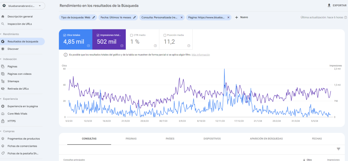Switch to the DISPOSITIVOS tab
Screen dimensions: 348x161
212,139
